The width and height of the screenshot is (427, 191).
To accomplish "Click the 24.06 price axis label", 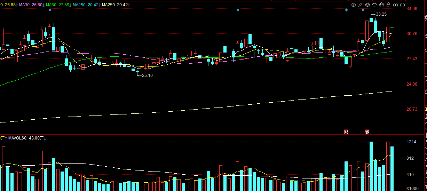I will point(412,84).
